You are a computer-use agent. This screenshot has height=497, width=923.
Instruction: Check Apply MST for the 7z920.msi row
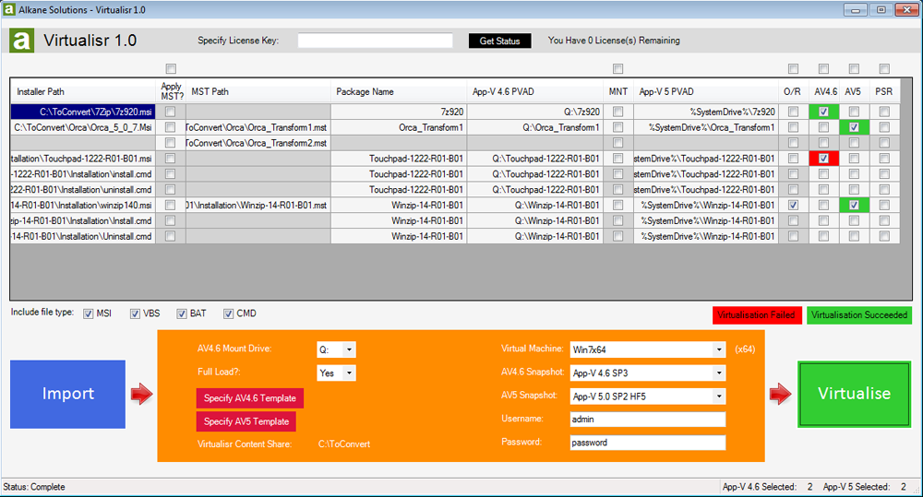click(x=170, y=112)
